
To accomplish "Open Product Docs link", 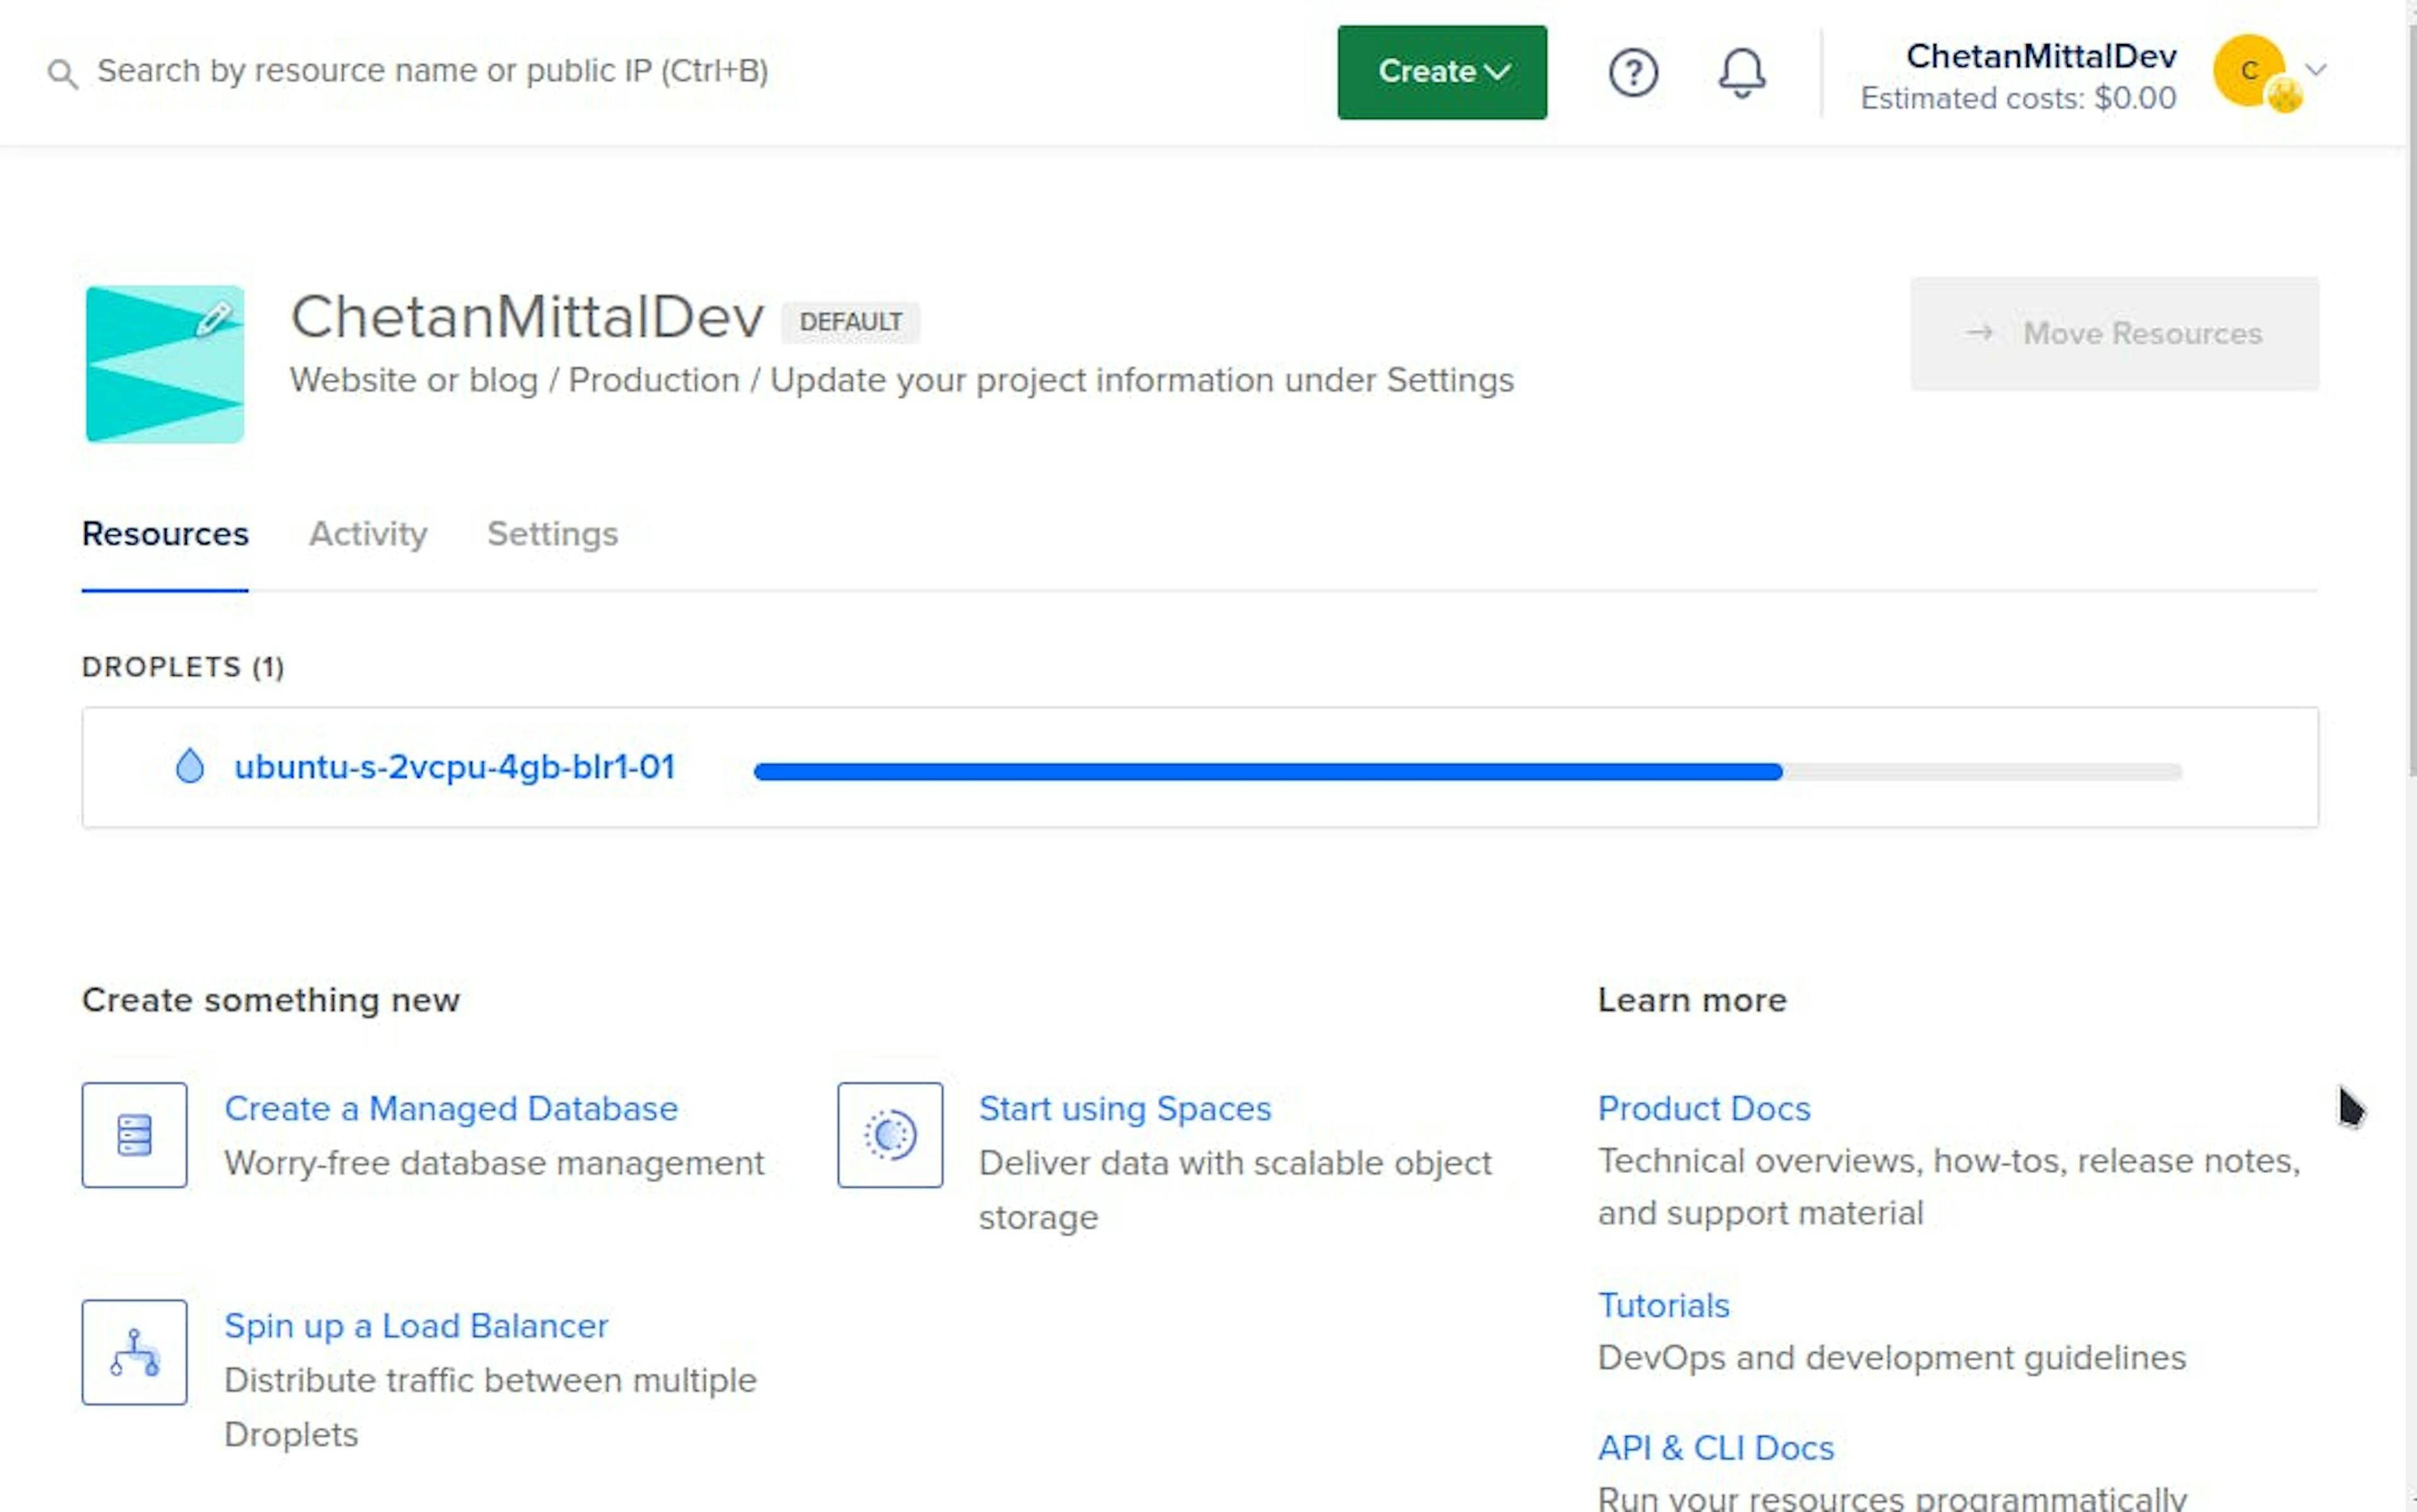I will (1704, 1109).
